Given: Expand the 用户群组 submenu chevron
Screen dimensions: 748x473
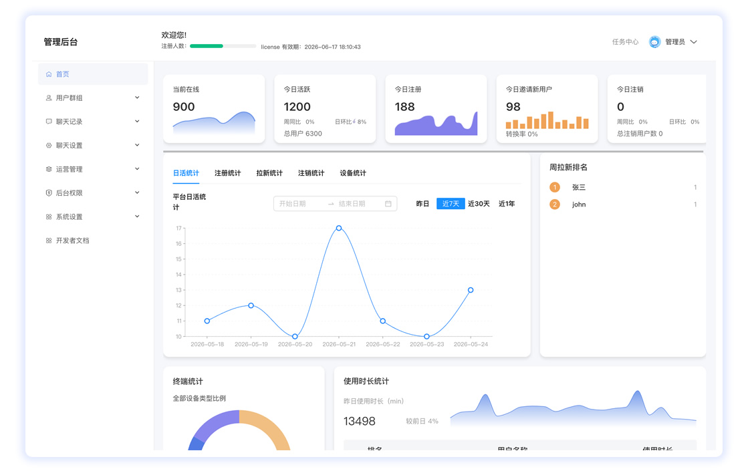Looking at the screenshot, I should pos(137,98).
